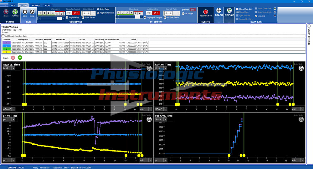
Task: Click the purple Chamber 1 color swatch
Action: pyautogui.click(x=7, y=42)
